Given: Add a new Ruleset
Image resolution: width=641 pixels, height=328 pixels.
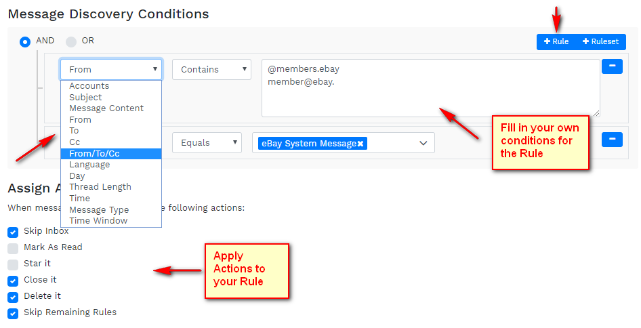Looking at the screenshot, I should [x=600, y=41].
